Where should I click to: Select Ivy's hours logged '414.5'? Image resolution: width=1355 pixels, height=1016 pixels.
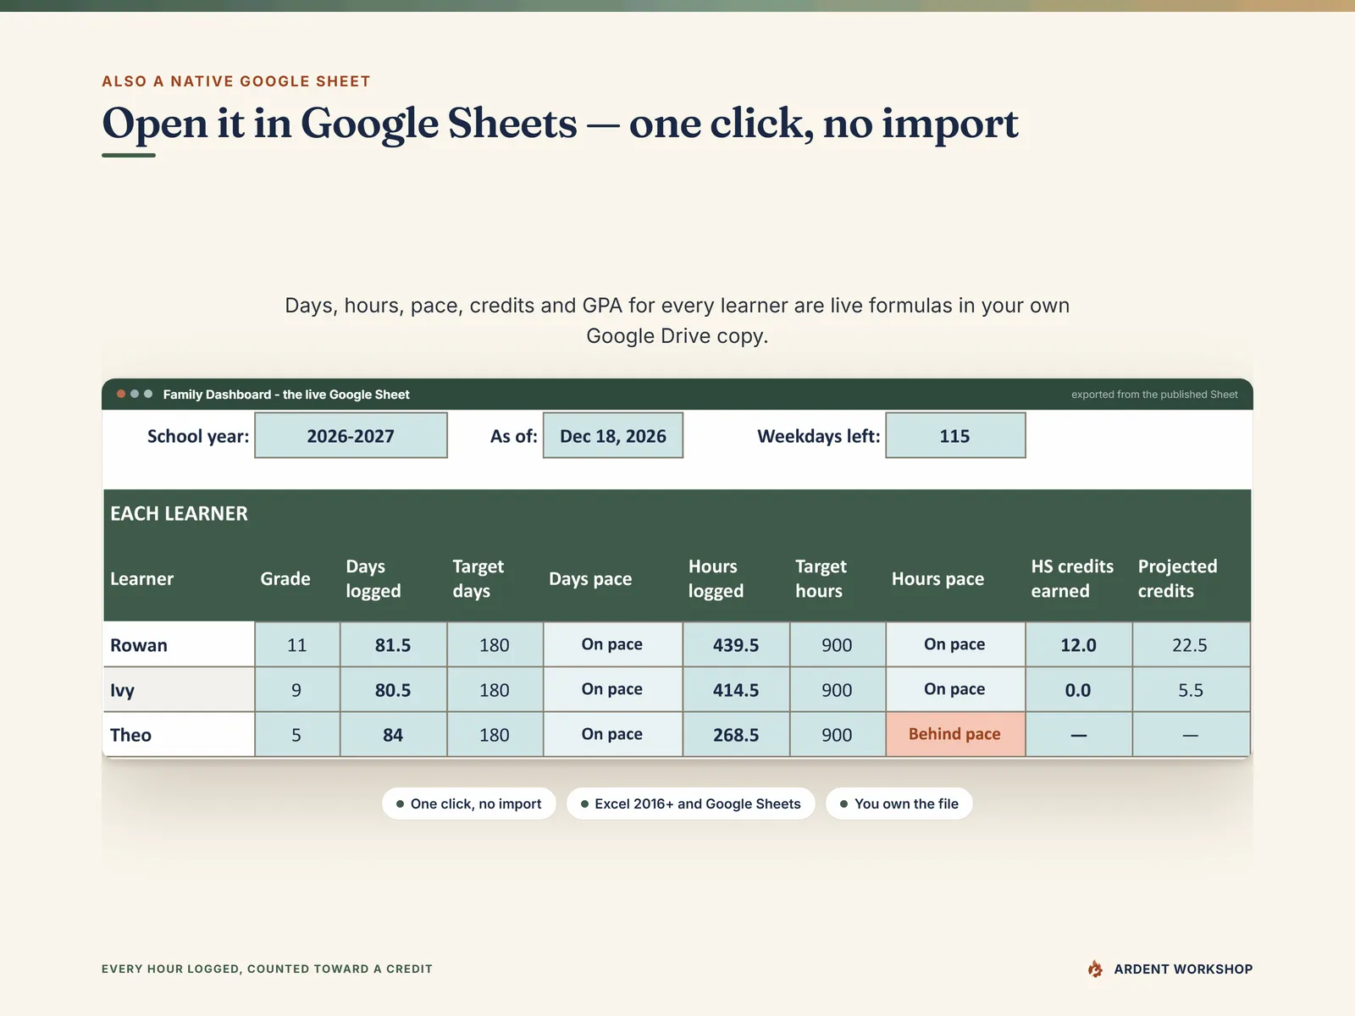click(x=736, y=689)
